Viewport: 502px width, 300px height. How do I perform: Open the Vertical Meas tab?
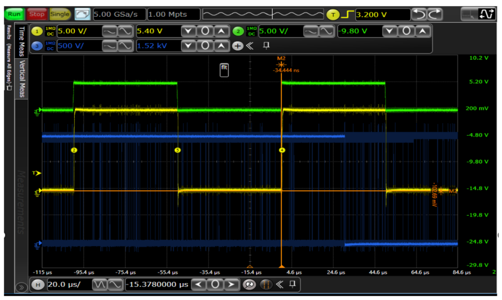(21, 78)
